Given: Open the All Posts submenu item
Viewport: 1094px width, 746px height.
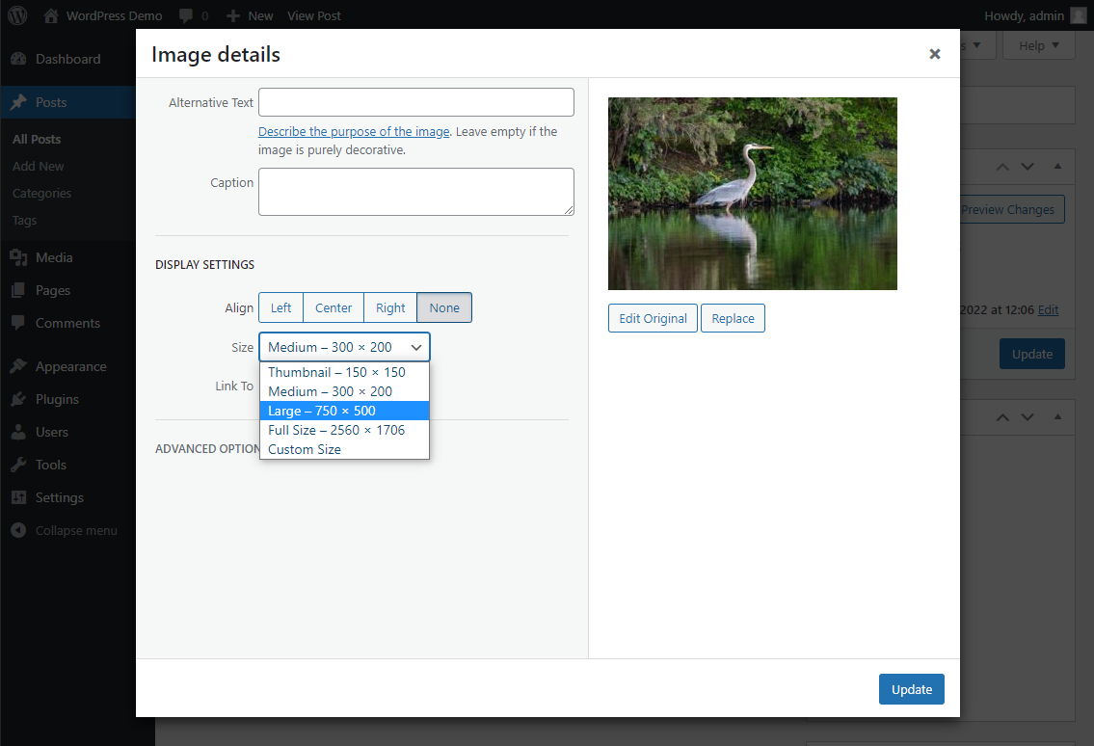Looking at the screenshot, I should coord(37,140).
